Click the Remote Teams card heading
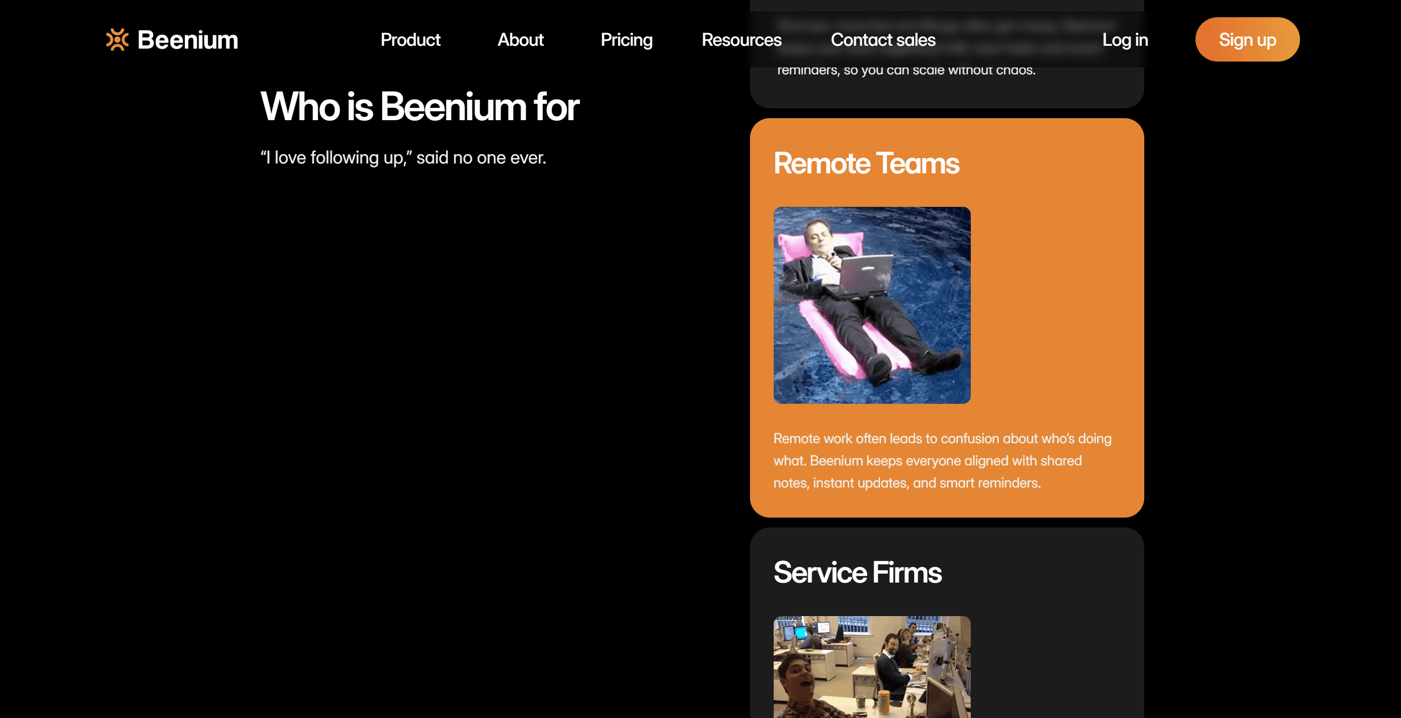 click(x=866, y=163)
